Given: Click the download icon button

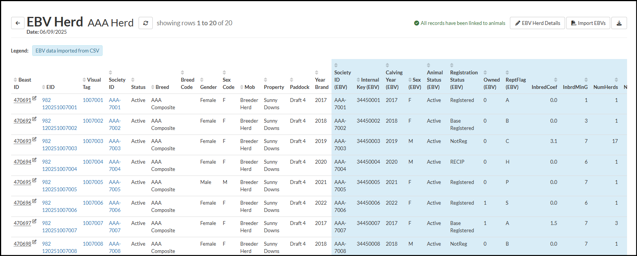Looking at the screenshot, I should (x=619, y=23).
